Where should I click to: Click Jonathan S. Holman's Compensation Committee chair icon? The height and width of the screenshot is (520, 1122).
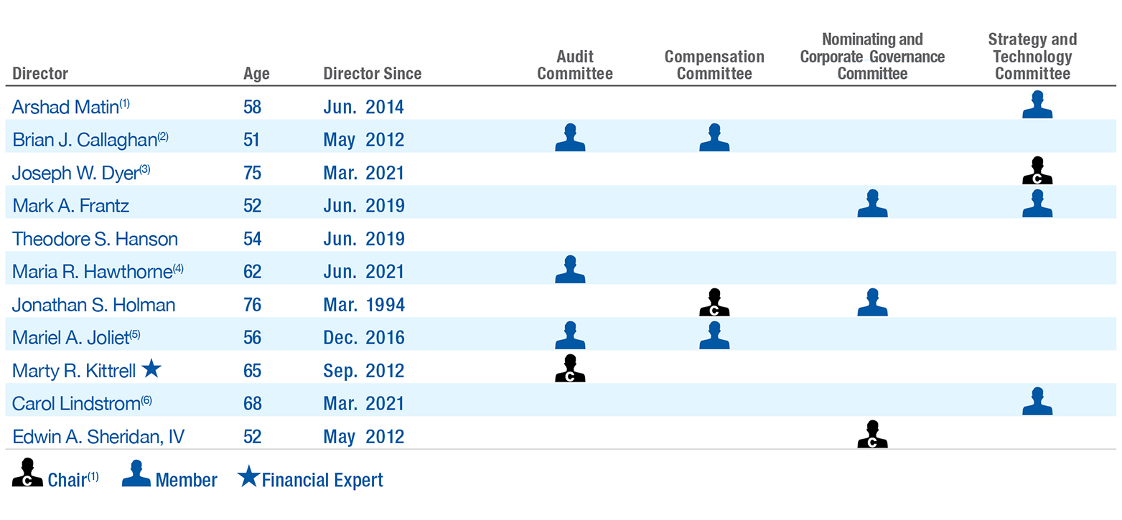(714, 303)
